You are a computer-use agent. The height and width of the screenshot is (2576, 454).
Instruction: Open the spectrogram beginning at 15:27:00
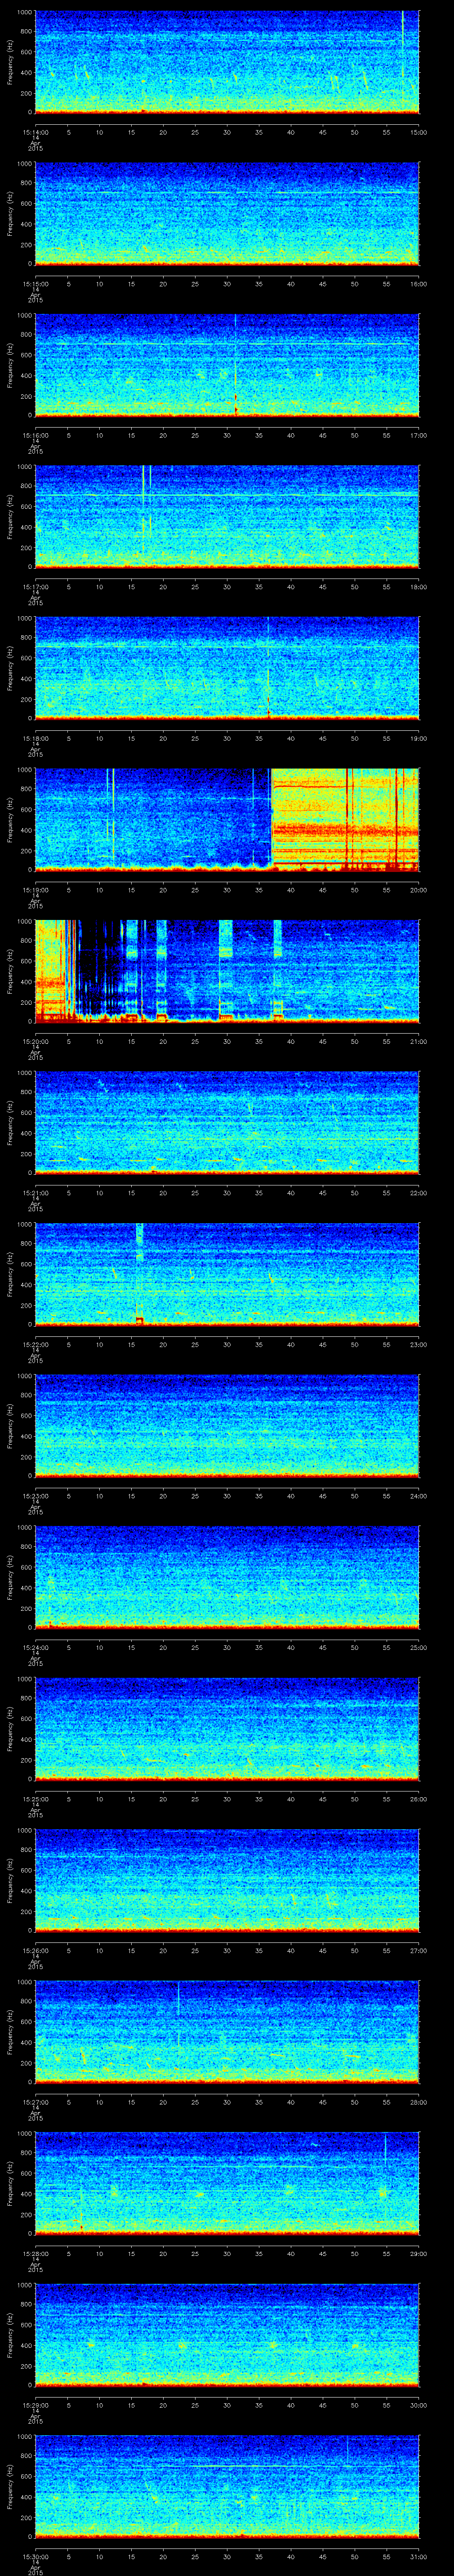(x=227, y=2032)
